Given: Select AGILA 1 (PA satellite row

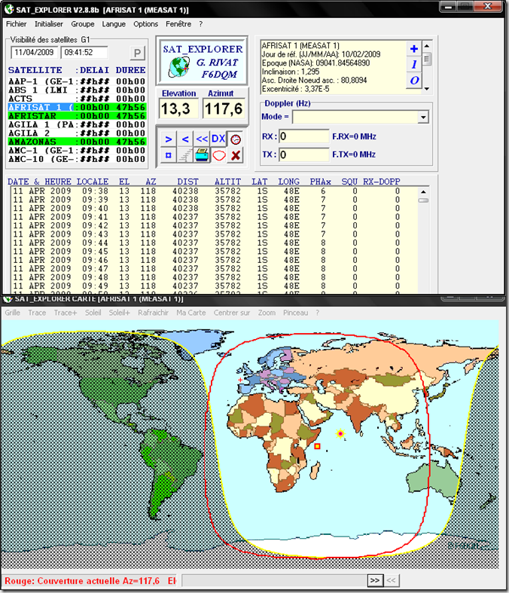Looking at the screenshot, I should (77, 124).
